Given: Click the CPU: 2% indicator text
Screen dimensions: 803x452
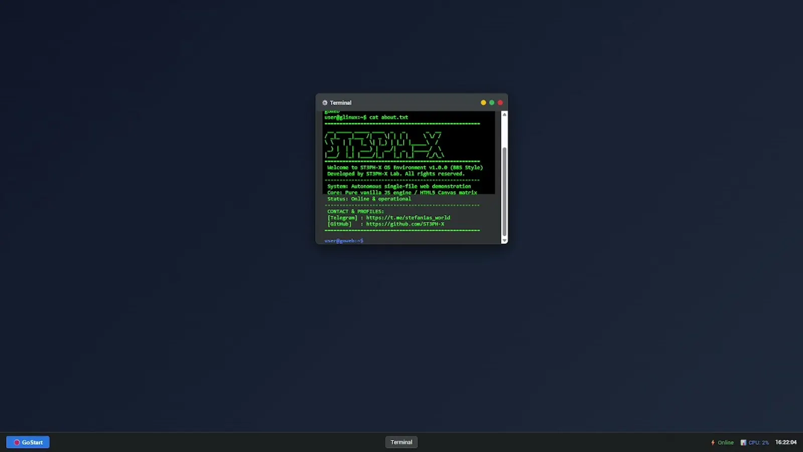Looking at the screenshot, I should coord(758,442).
